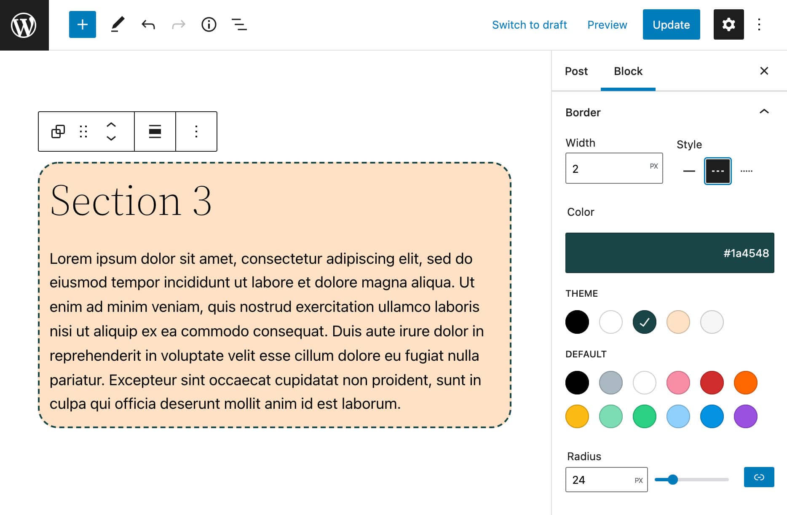The height and width of the screenshot is (515, 787).
Task: Toggle linked radius corners button
Action: 759,477
